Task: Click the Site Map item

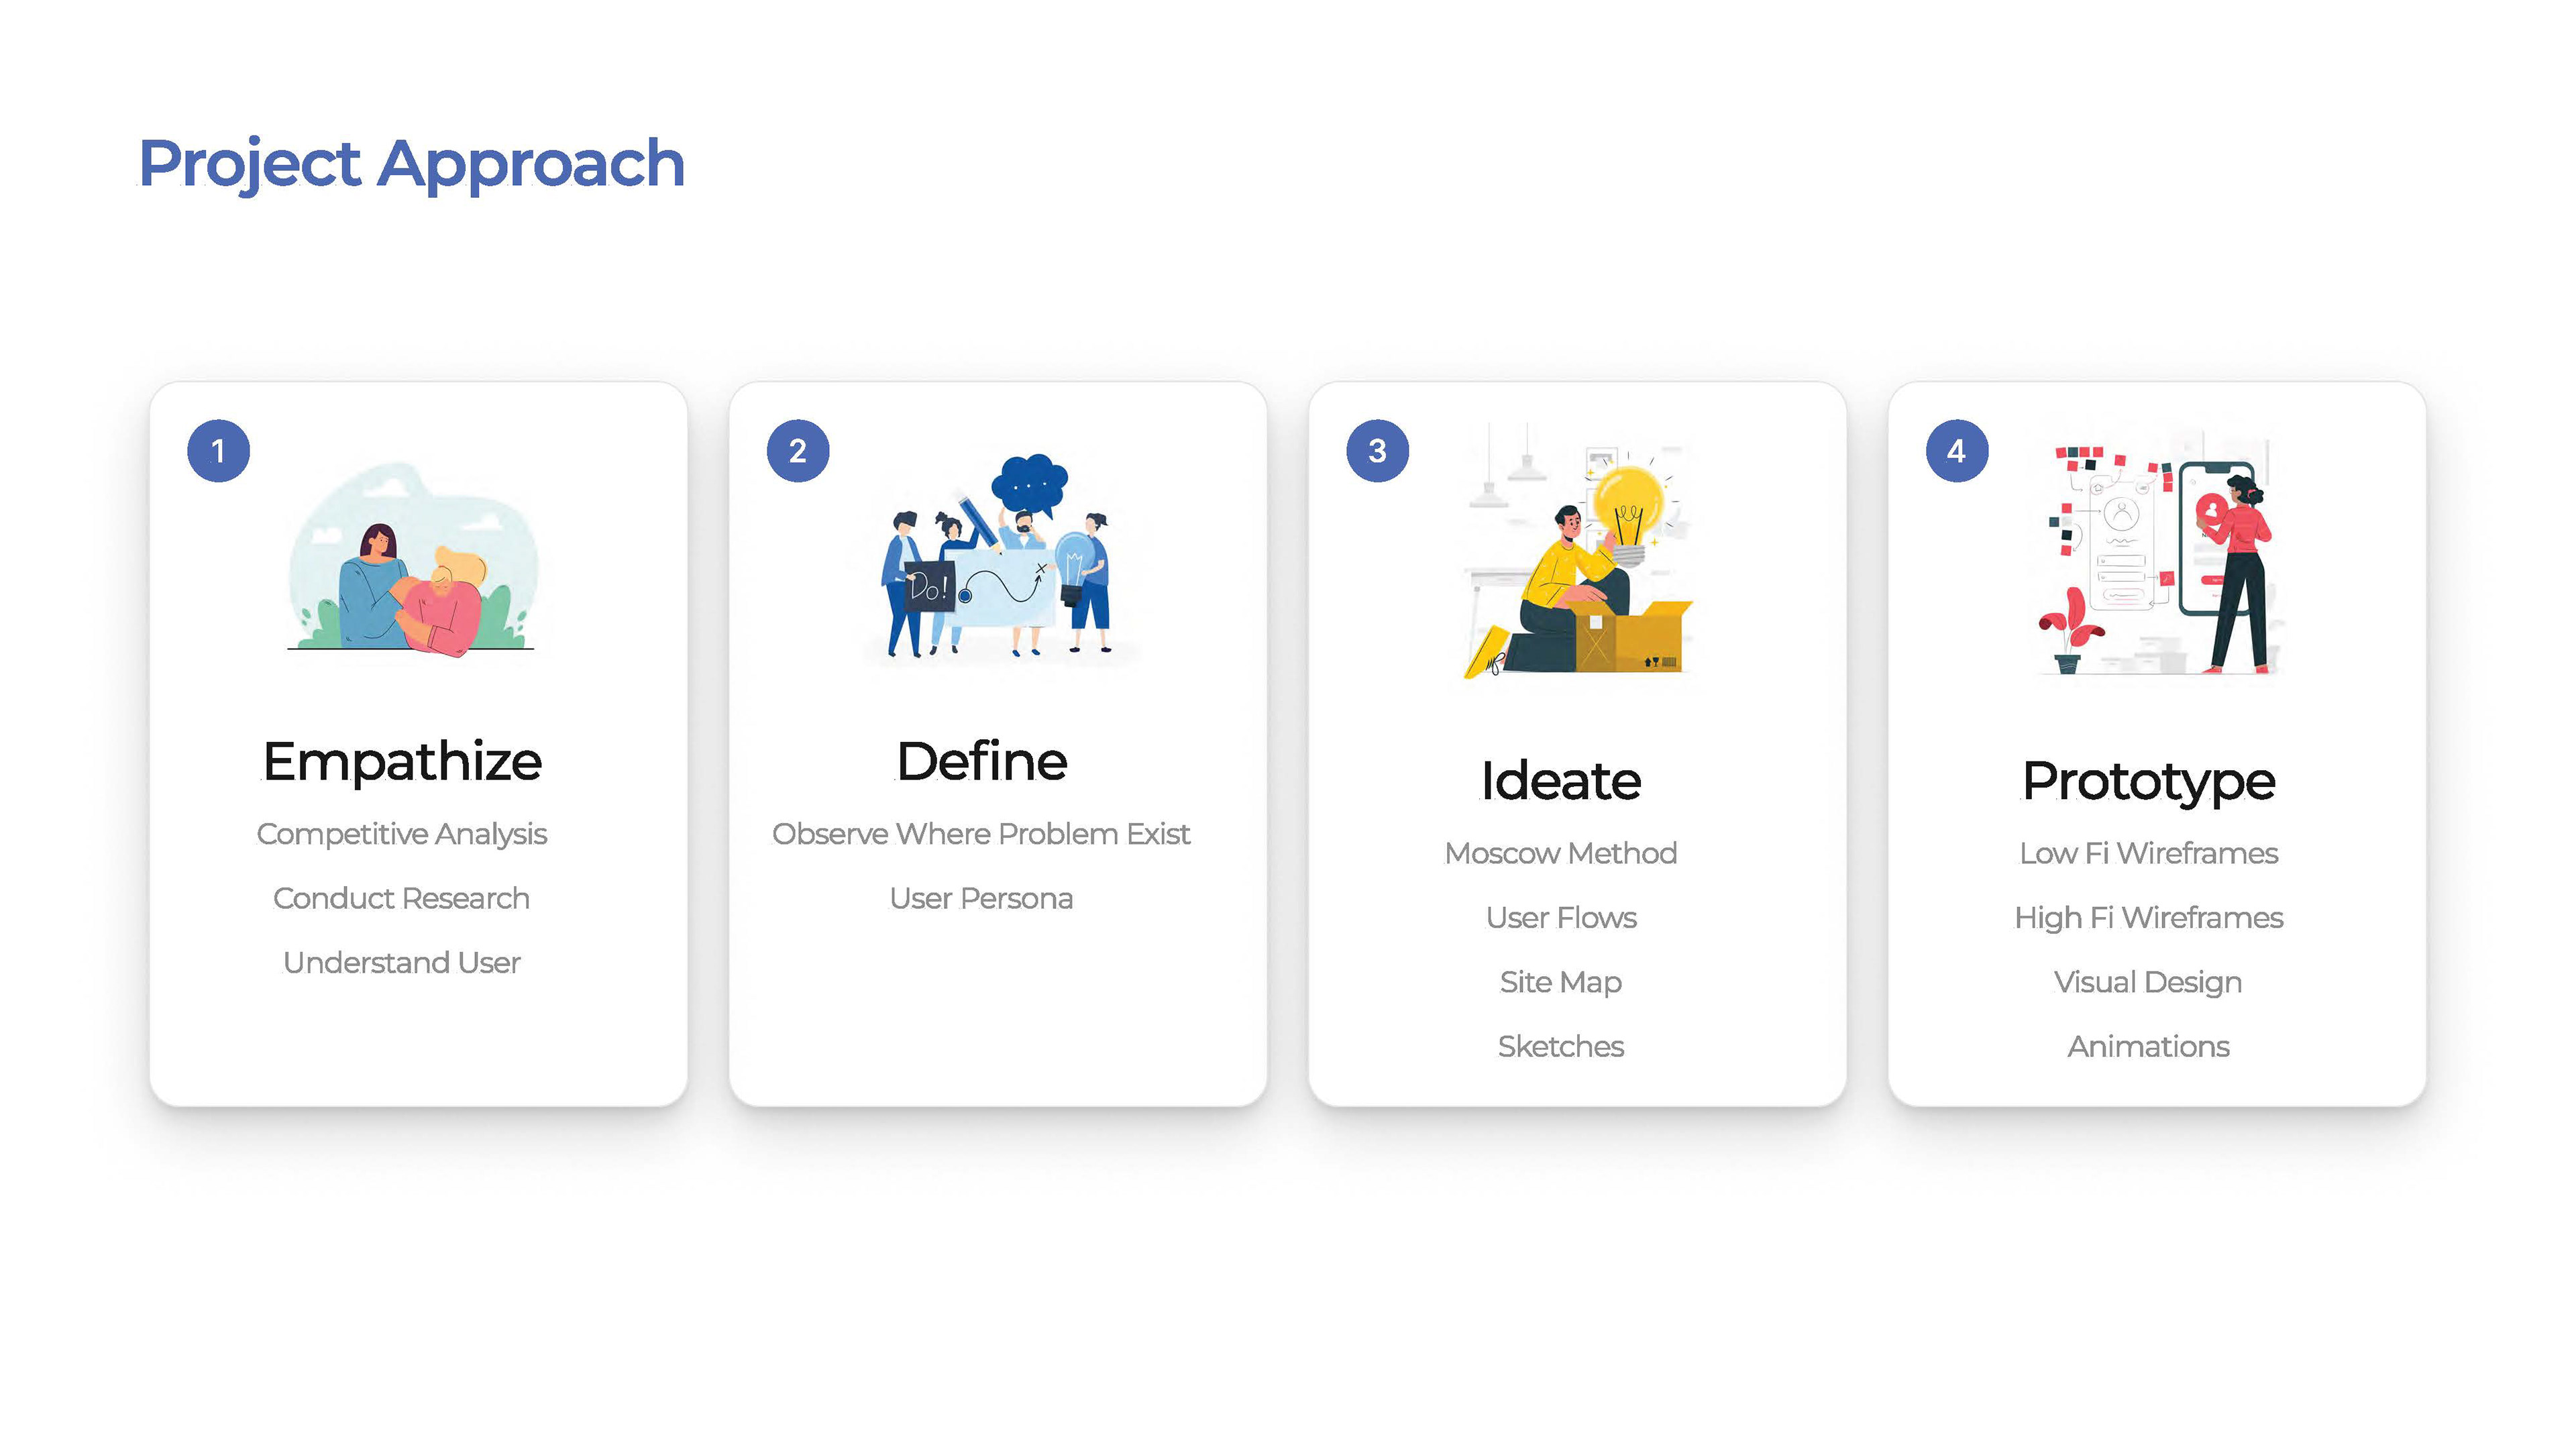Action: click(x=1560, y=982)
